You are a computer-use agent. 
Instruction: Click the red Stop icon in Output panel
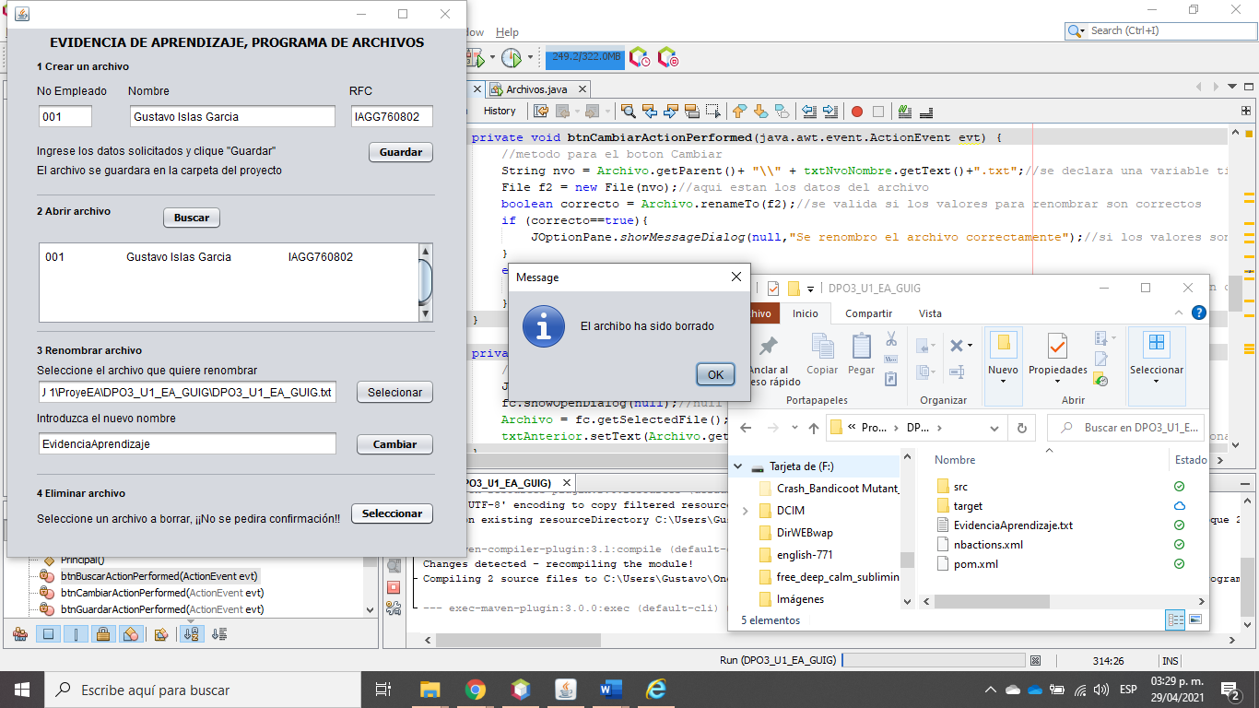[x=394, y=587]
